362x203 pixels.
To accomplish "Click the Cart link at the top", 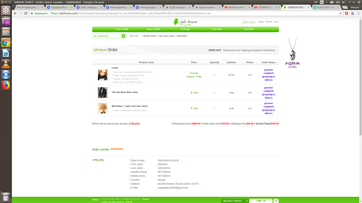I will pos(276,21).
